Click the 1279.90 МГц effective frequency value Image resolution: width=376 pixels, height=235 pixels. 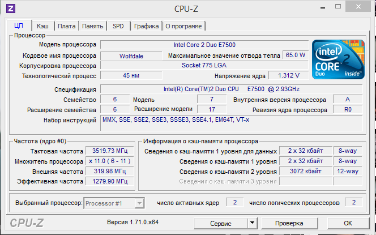click(110, 181)
